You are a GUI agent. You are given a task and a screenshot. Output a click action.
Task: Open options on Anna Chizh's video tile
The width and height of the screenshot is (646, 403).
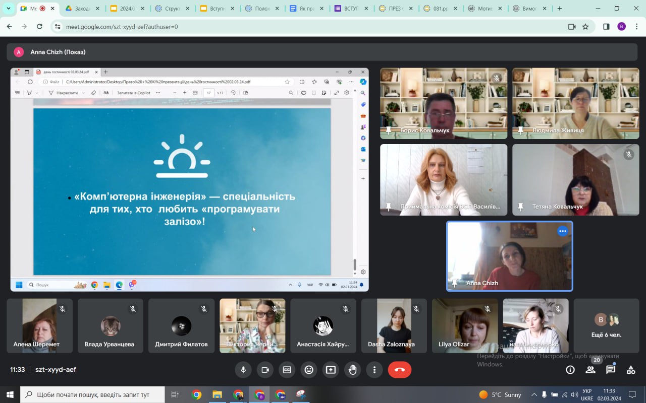click(562, 231)
